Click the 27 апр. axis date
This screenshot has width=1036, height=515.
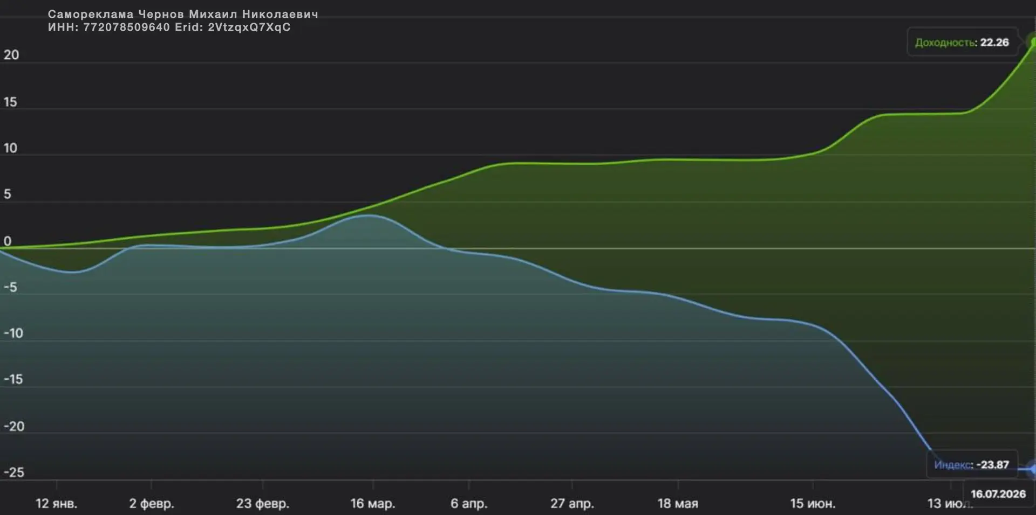pos(572,504)
